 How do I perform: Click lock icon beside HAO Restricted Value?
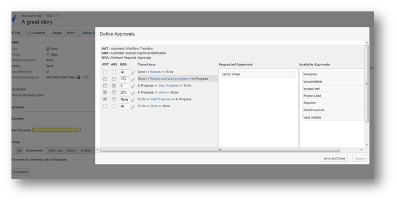[x=79, y=77]
